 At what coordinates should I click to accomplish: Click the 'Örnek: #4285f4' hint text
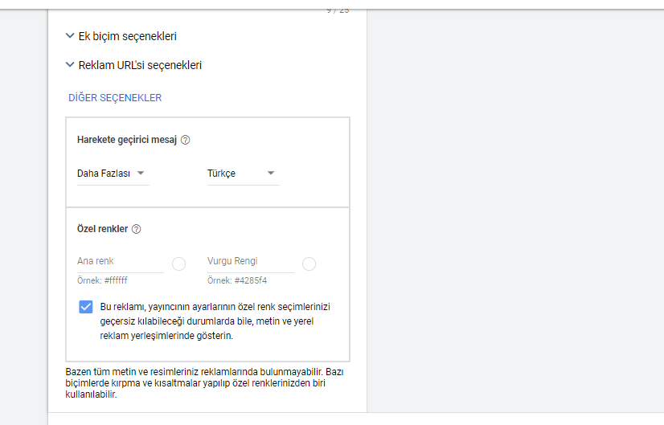click(237, 281)
